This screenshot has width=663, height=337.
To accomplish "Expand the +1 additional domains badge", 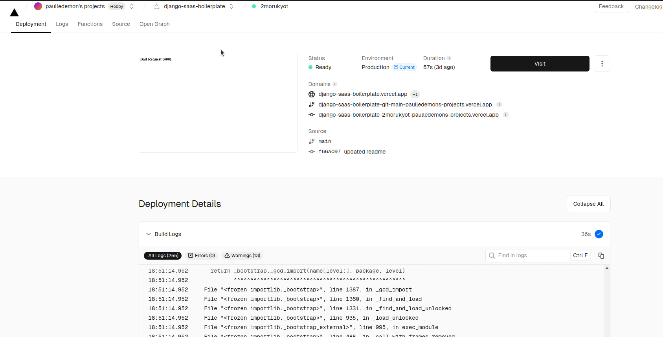I will tap(415, 94).
